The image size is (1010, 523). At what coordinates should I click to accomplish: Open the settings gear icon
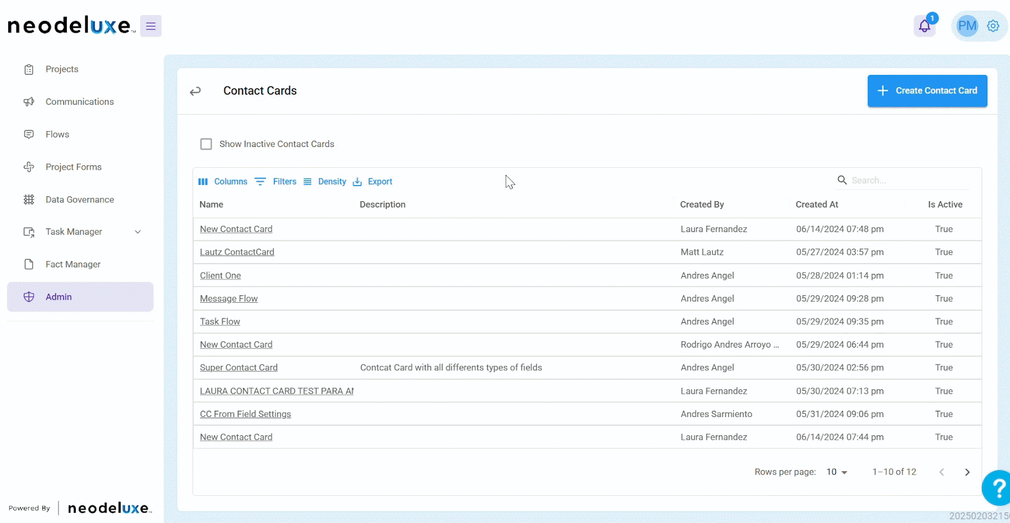pos(993,26)
